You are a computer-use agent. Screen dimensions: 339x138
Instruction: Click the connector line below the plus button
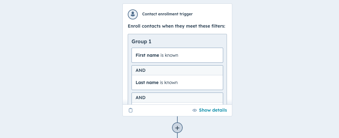(x=177, y=135)
